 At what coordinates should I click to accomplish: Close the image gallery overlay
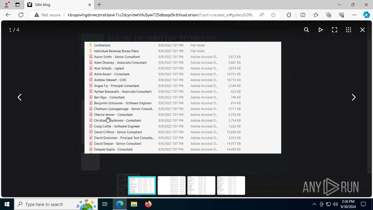(363, 30)
